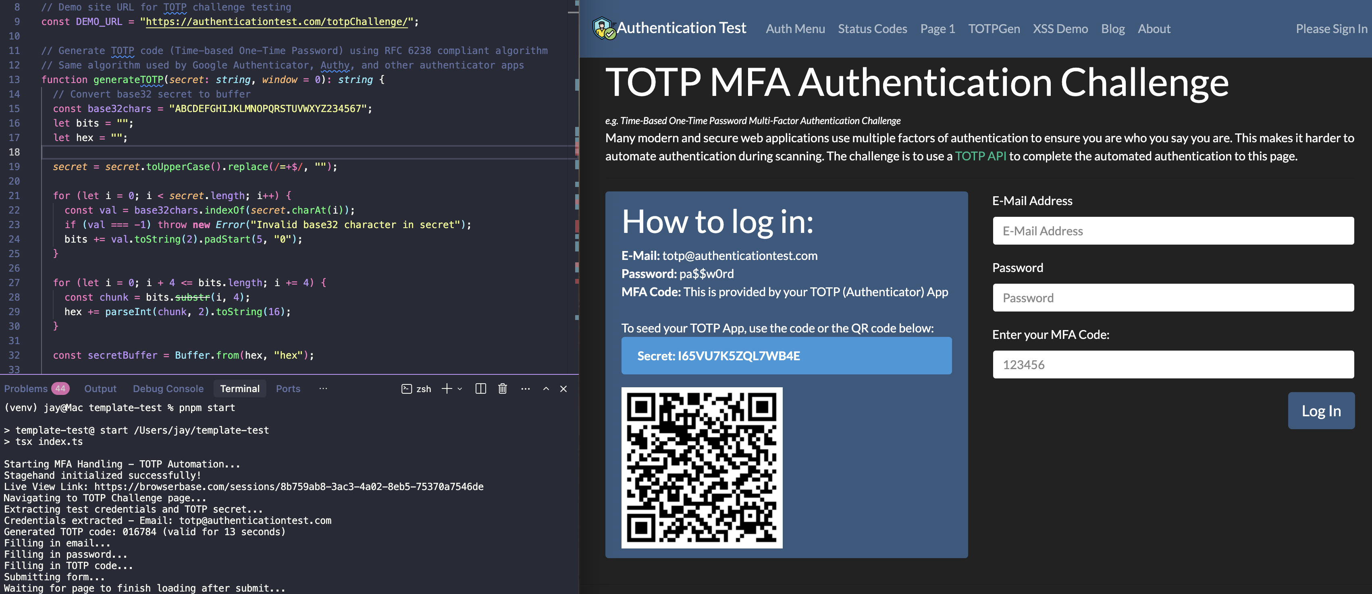Screen dimensions: 1372x594
Task: Switch to the Debug Console tab
Action: (168, 388)
